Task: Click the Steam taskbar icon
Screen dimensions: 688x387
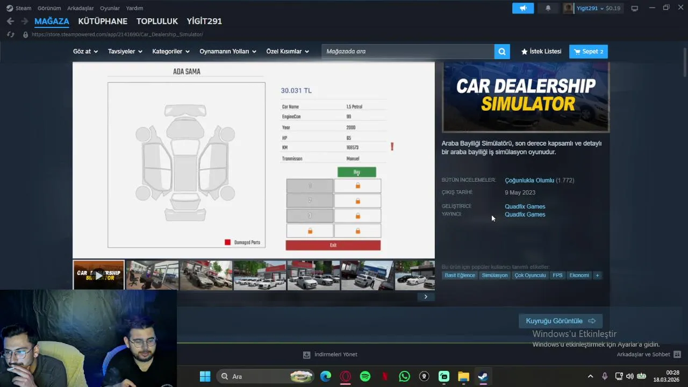Action: 483,376
